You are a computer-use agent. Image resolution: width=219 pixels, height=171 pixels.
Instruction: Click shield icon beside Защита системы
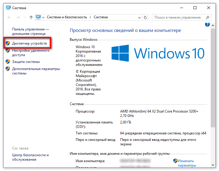[8, 62]
